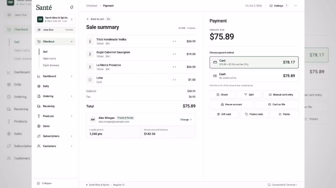Screen dimensions: 336x188
Task: Click the 1,240 pts loyalty points value
Action: 96,134
